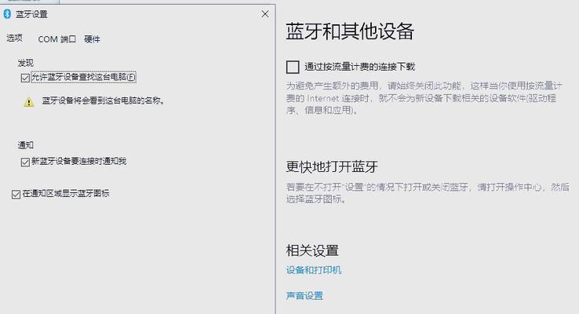The width and height of the screenshot is (579, 314).
Task: Click the 更快地打开蓝牙 heading
Action: [x=332, y=166]
